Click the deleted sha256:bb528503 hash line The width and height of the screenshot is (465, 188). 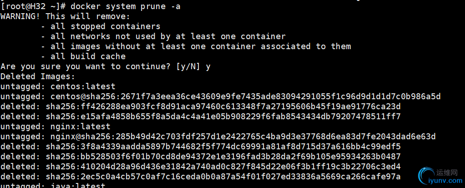click(x=201, y=157)
